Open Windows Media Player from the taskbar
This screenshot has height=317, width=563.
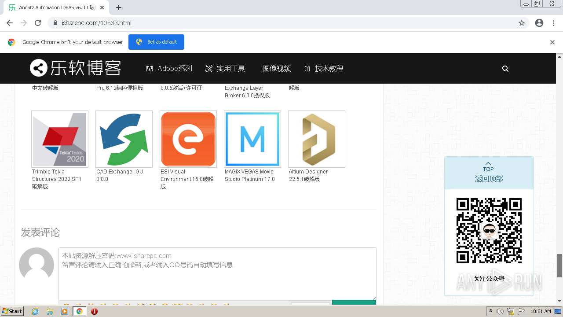(x=65, y=311)
